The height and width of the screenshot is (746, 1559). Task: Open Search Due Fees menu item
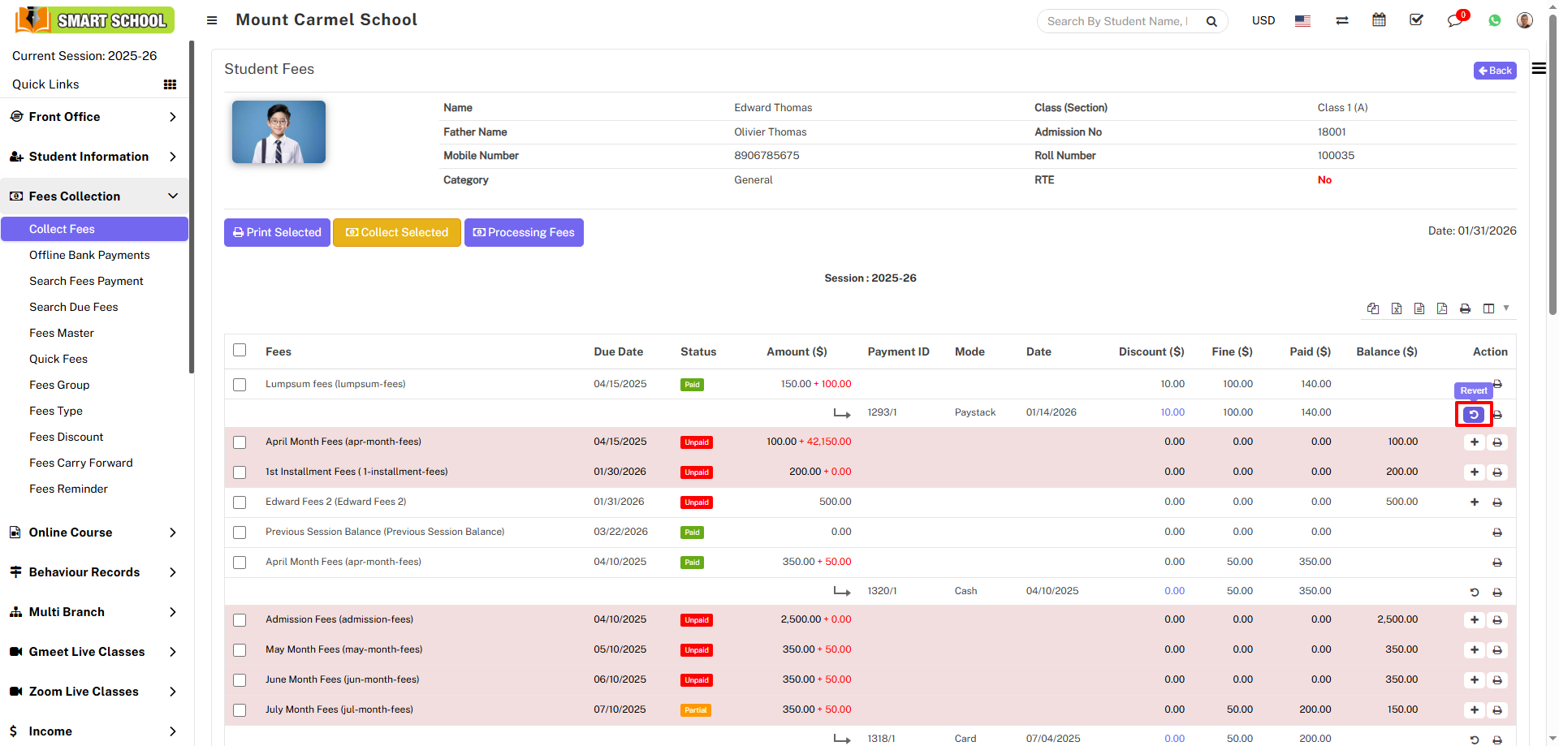[74, 307]
